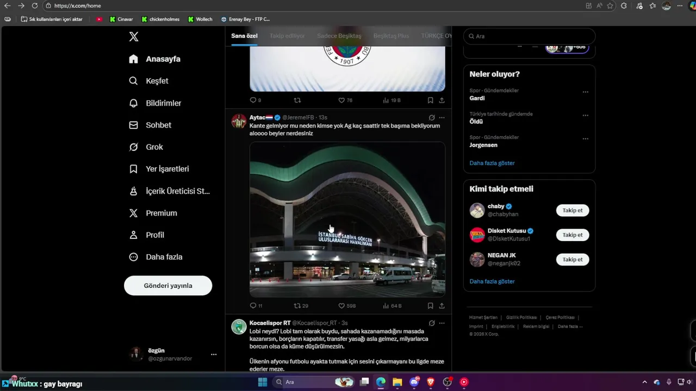Open Sohbet messages

tap(151, 125)
